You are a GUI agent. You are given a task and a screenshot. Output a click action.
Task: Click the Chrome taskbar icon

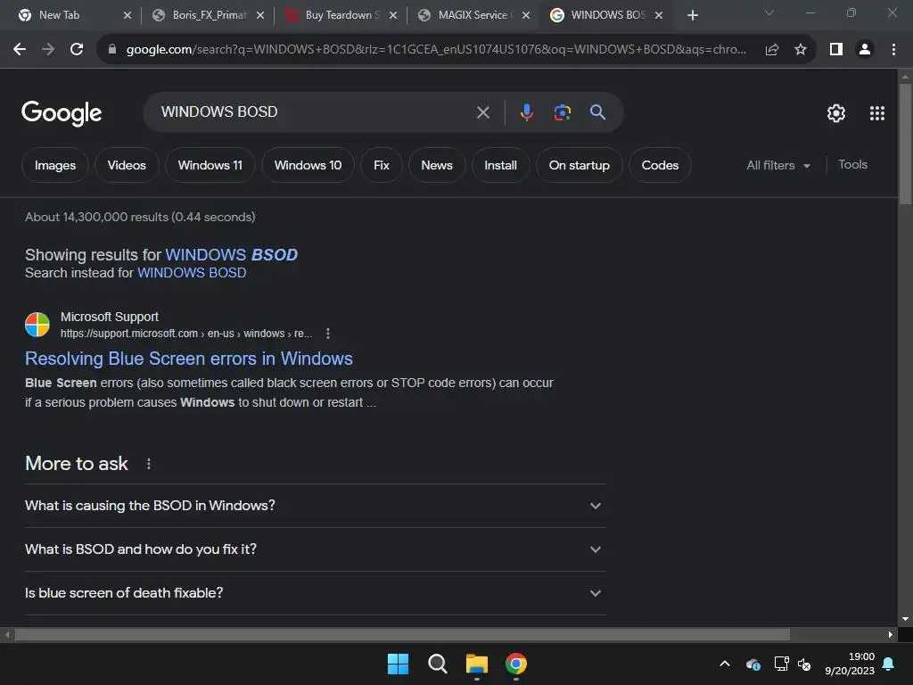[x=516, y=664]
